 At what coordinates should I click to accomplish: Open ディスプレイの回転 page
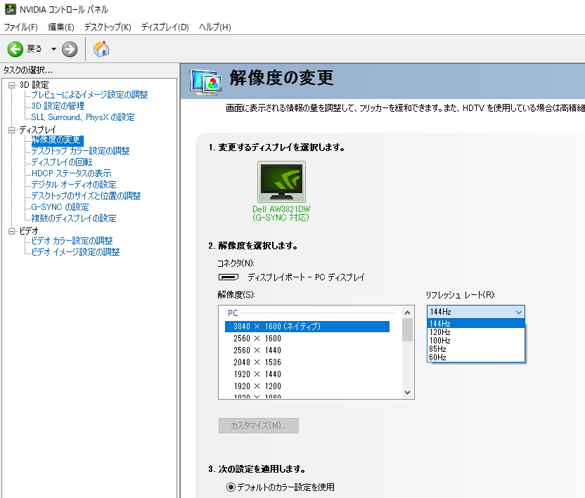click(62, 162)
